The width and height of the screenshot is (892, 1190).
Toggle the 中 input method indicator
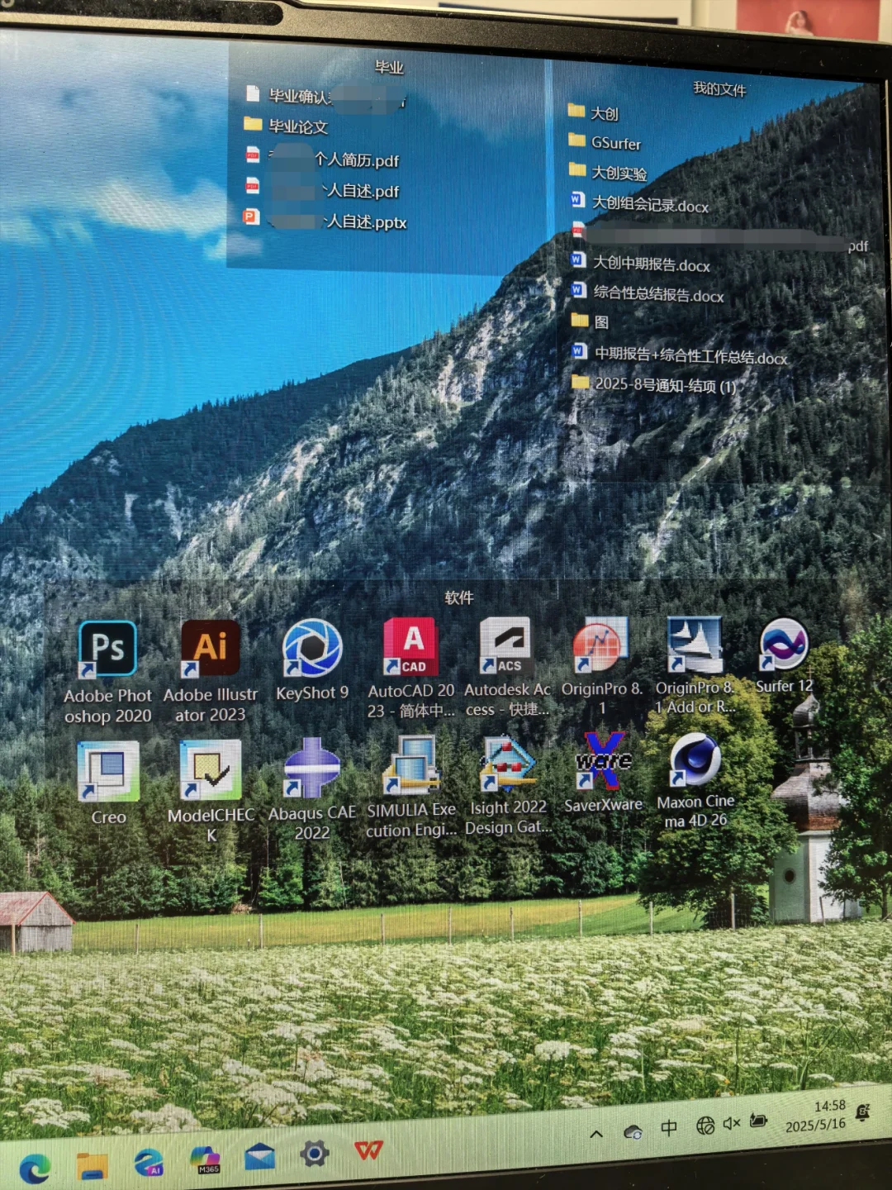tap(669, 1128)
